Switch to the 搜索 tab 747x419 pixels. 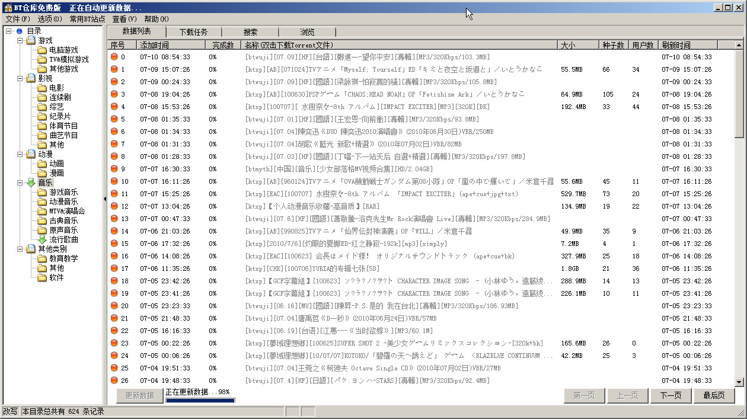pyautogui.click(x=250, y=32)
